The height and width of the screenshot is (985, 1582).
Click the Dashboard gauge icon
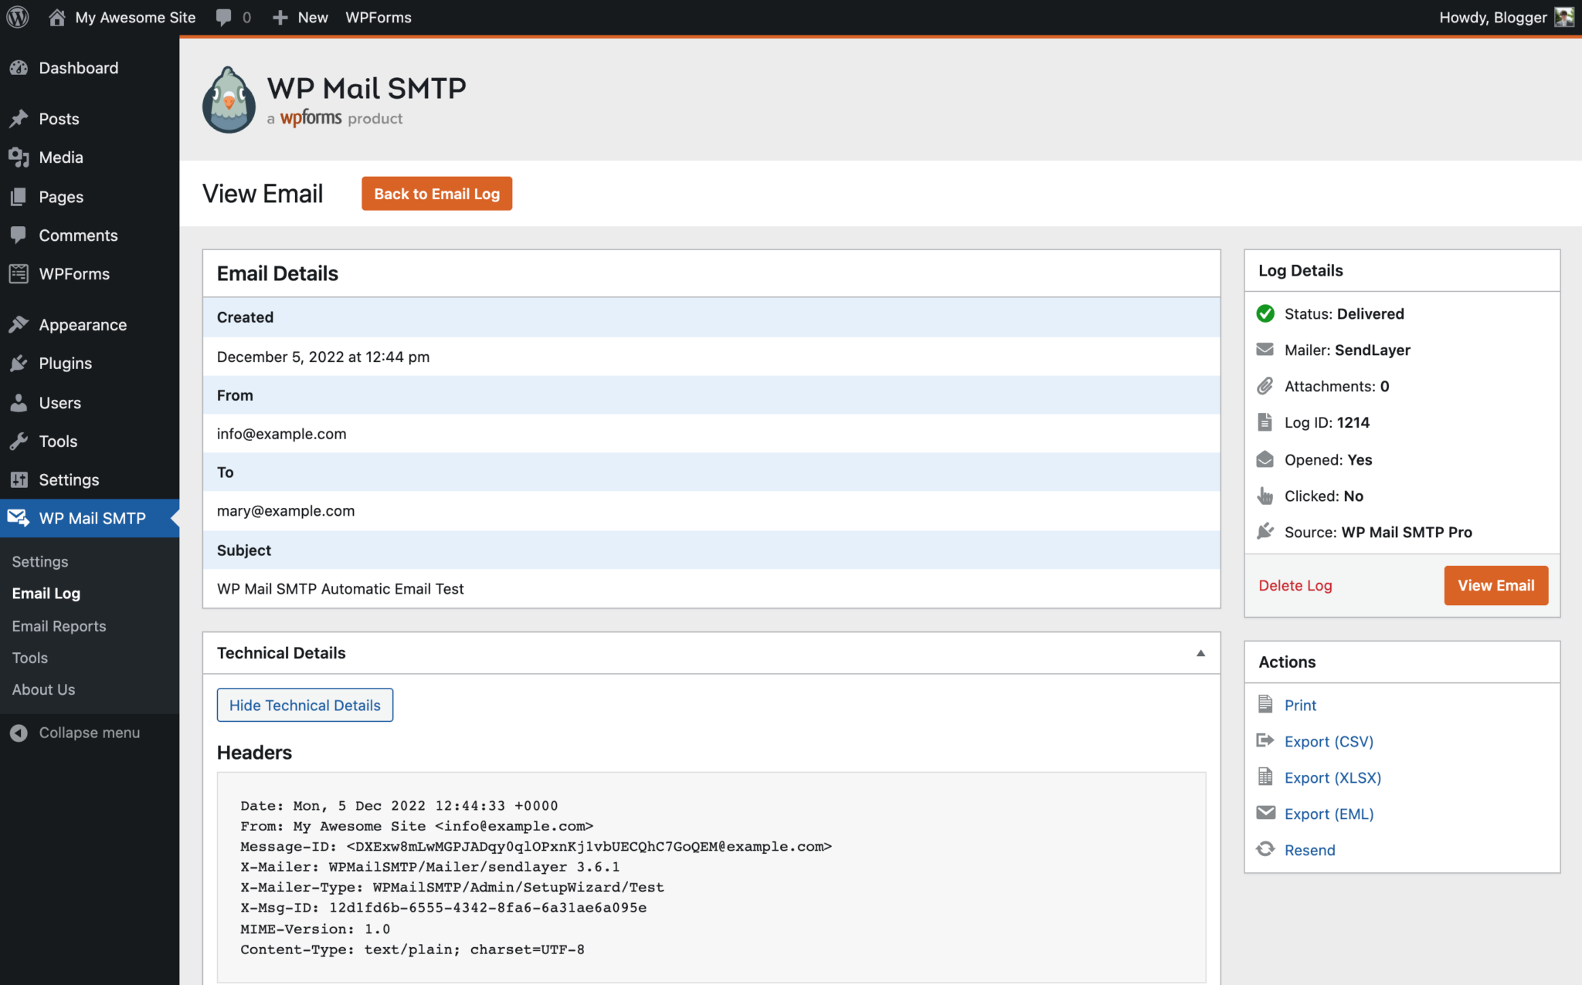pos(19,68)
